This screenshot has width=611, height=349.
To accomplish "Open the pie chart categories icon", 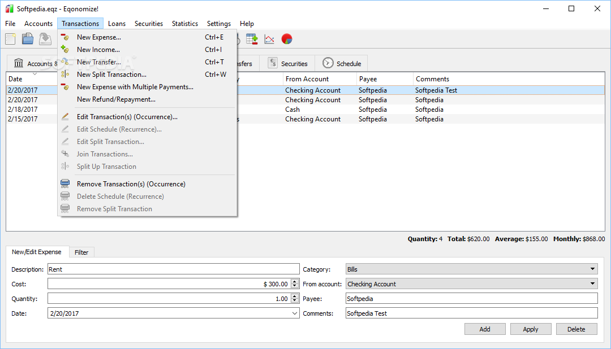I will 287,39.
